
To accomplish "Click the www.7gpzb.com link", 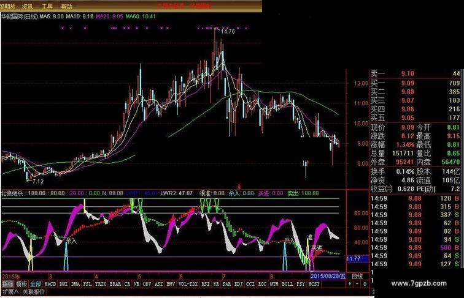I will 419,283.
